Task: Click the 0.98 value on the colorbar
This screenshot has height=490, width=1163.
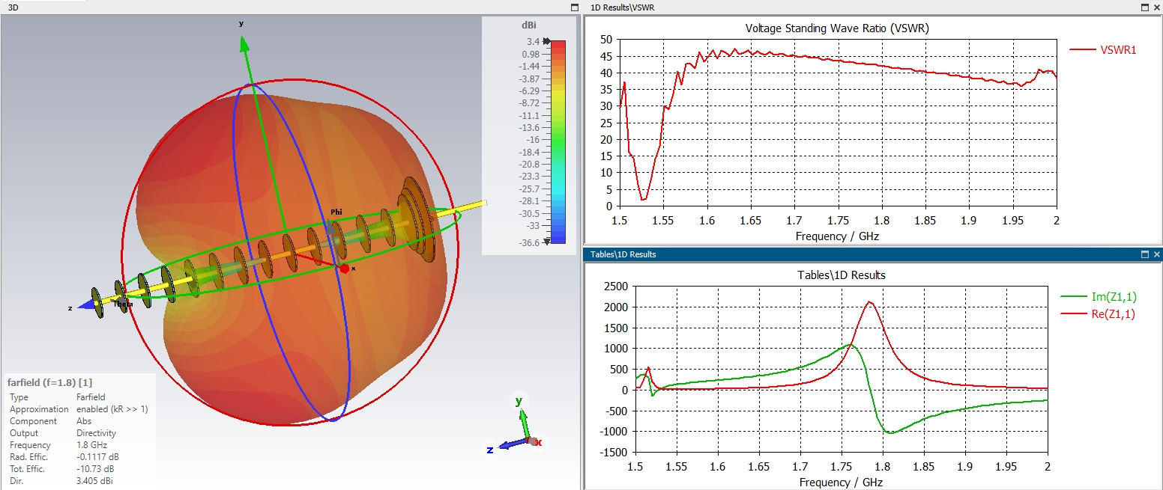Action: [x=531, y=55]
